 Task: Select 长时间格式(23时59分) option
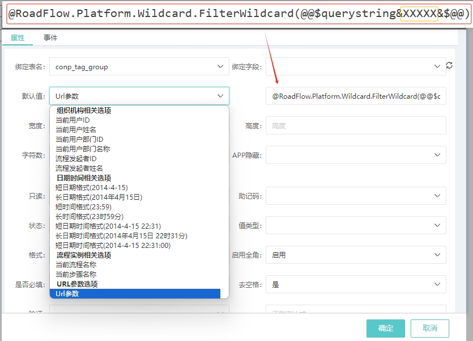coord(135,217)
